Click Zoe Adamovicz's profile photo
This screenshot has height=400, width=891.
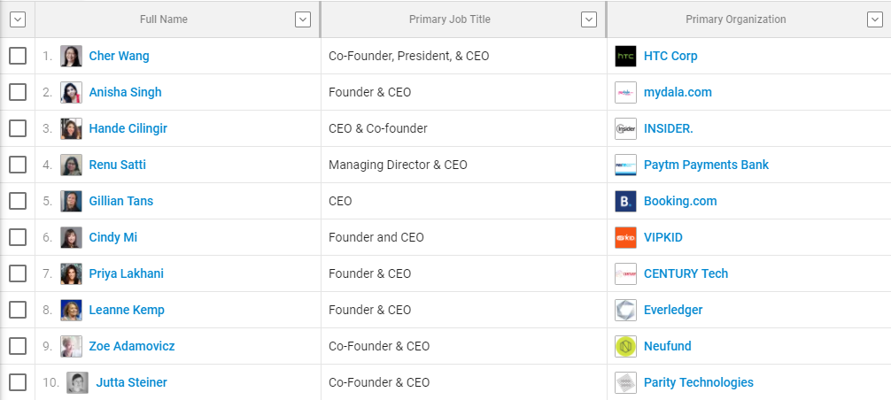click(x=71, y=347)
